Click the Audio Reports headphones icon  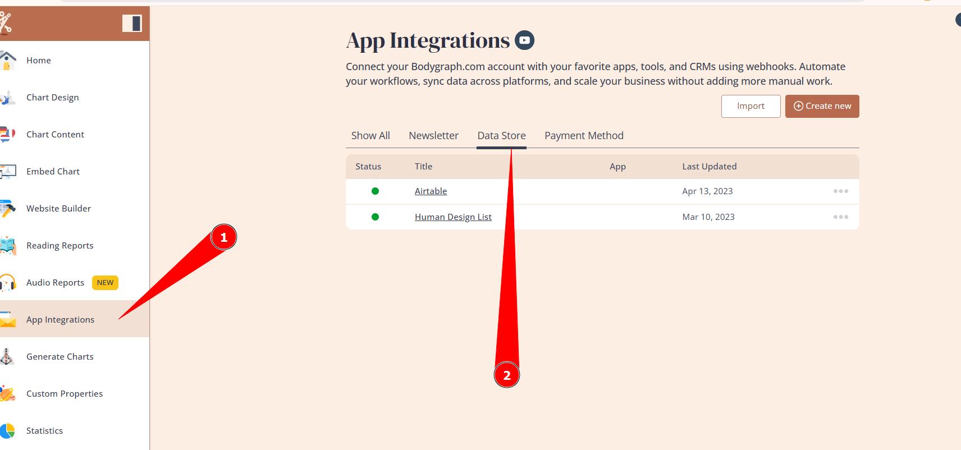point(7,283)
